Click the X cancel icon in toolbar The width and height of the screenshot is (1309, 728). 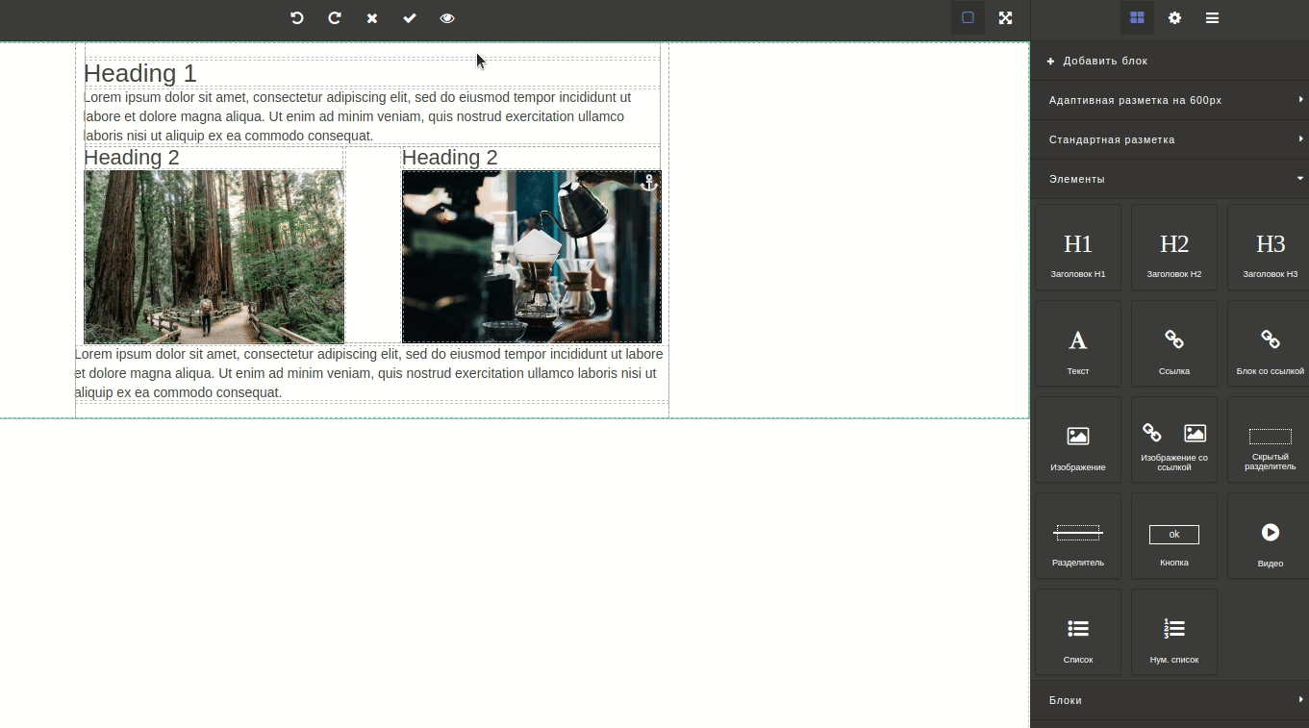click(372, 18)
